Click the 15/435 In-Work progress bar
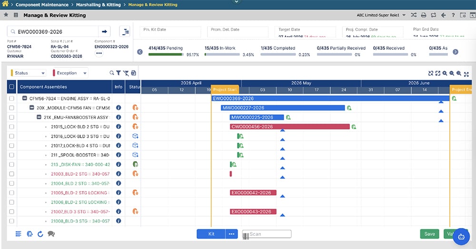This screenshot has height=249, width=476. click(x=222, y=55)
